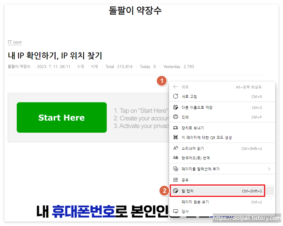The image size is (283, 226).
Task: Click the web capture icon inside the red box
Action: [x=175, y=190]
